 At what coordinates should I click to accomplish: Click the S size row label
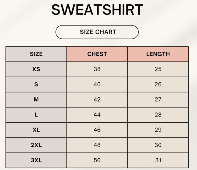(36, 84)
